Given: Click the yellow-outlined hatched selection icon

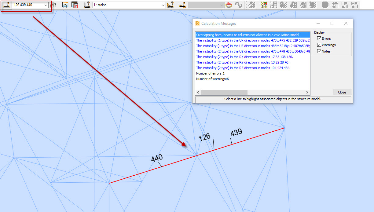Looking at the screenshot, I should 263,5.
